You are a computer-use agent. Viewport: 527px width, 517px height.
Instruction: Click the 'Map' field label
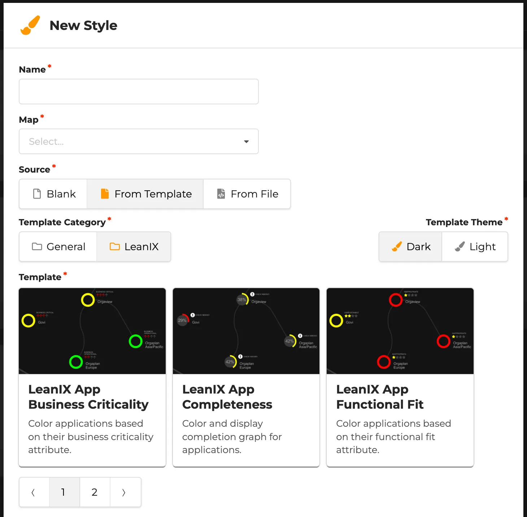tap(29, 120)
